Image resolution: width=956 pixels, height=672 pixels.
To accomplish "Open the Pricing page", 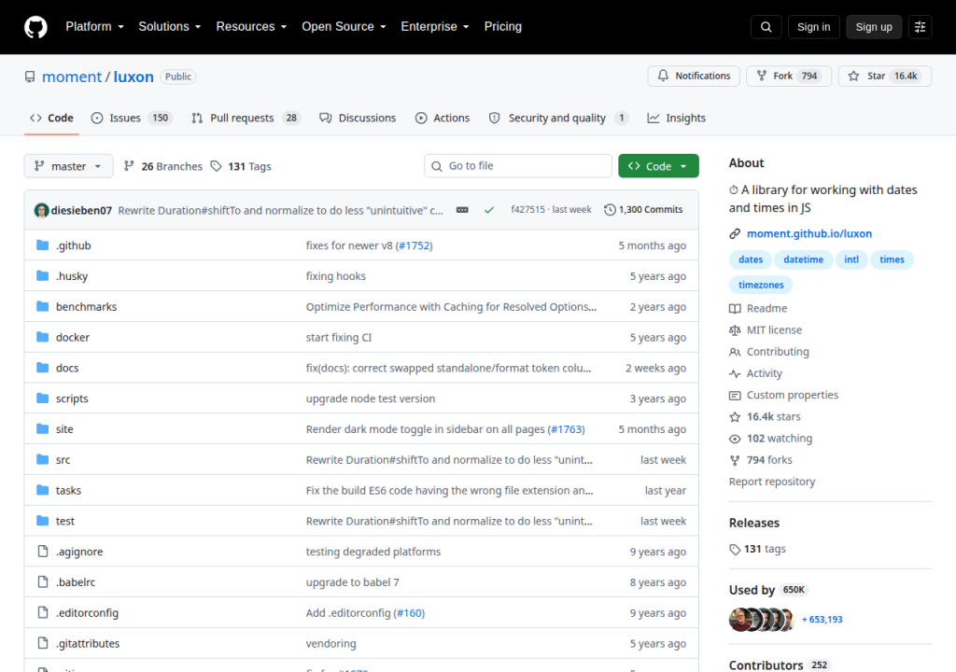I will pyautogui.click(x=503, y=27).
